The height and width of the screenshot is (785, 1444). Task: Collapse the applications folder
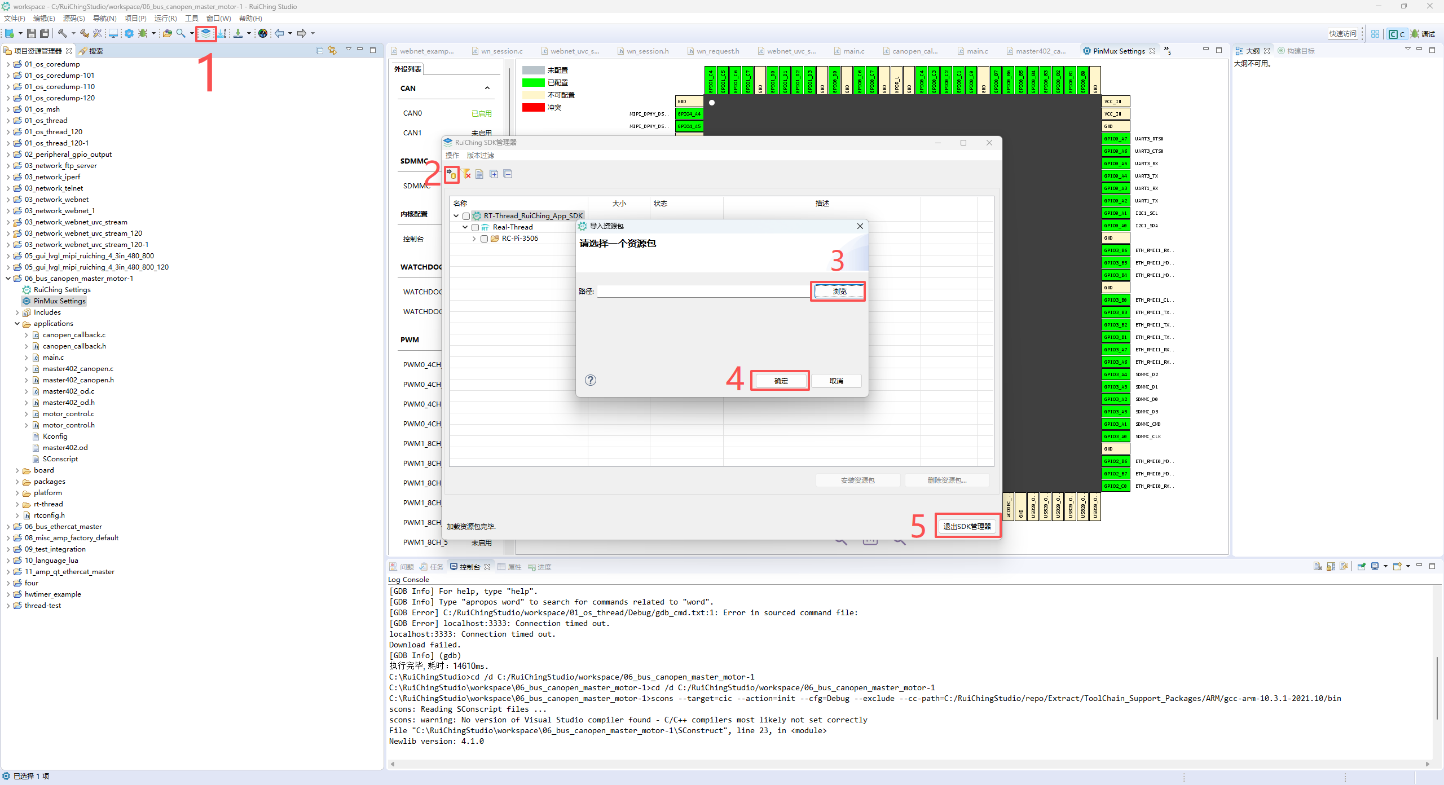click(x=17, y=324)
